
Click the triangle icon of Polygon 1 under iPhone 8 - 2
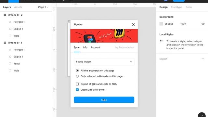pos(10,22)
